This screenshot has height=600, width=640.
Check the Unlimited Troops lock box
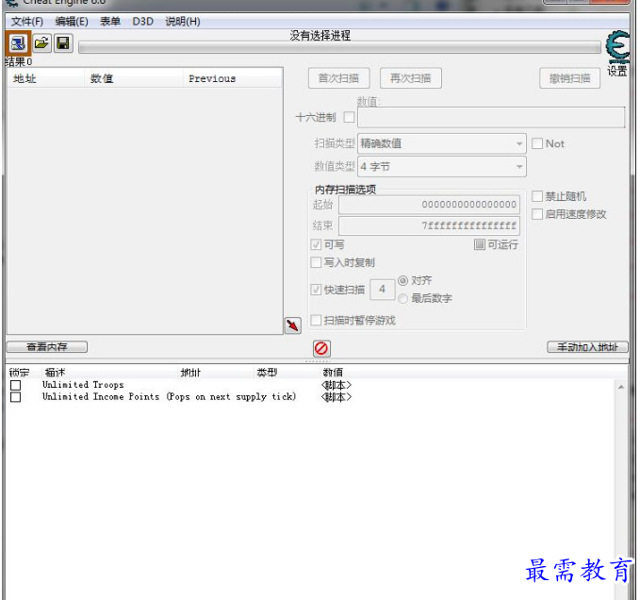[x=15, y=385]
